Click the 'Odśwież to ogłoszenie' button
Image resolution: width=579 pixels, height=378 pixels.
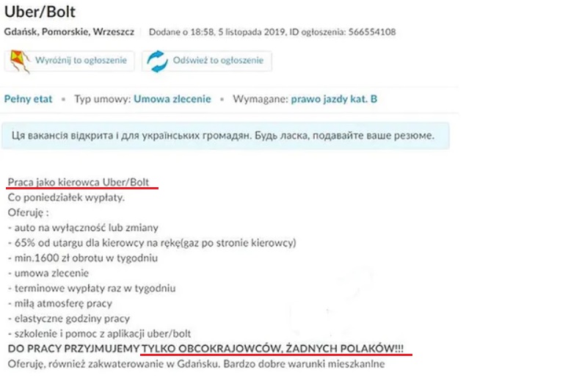pyautogui.click(x=207, y=62)
